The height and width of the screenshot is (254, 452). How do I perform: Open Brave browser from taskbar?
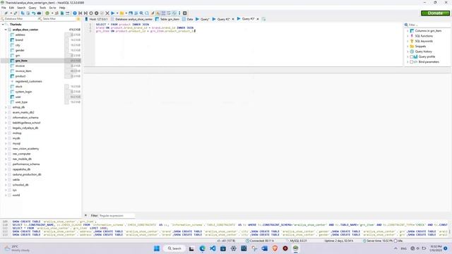(275, 248)
